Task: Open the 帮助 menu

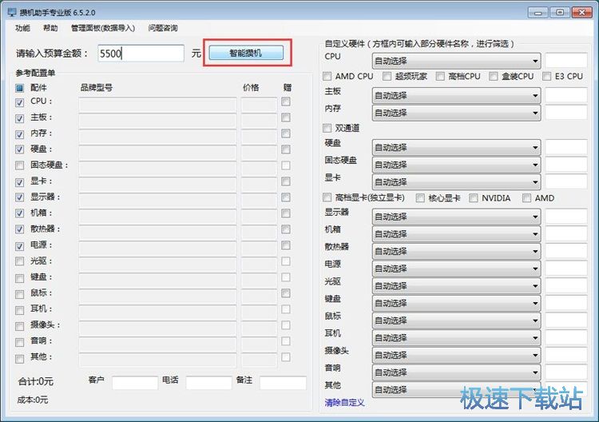Action: click(x=50, y=28)
